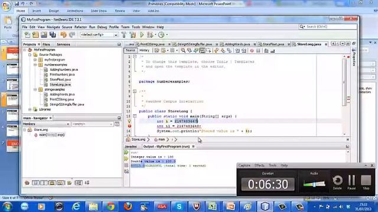Open the Refactor menu
378x212 pixels.
(80, 27)
